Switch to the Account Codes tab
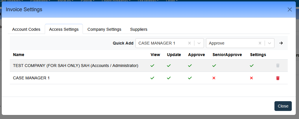299x119 pixels. coord(26,29)
